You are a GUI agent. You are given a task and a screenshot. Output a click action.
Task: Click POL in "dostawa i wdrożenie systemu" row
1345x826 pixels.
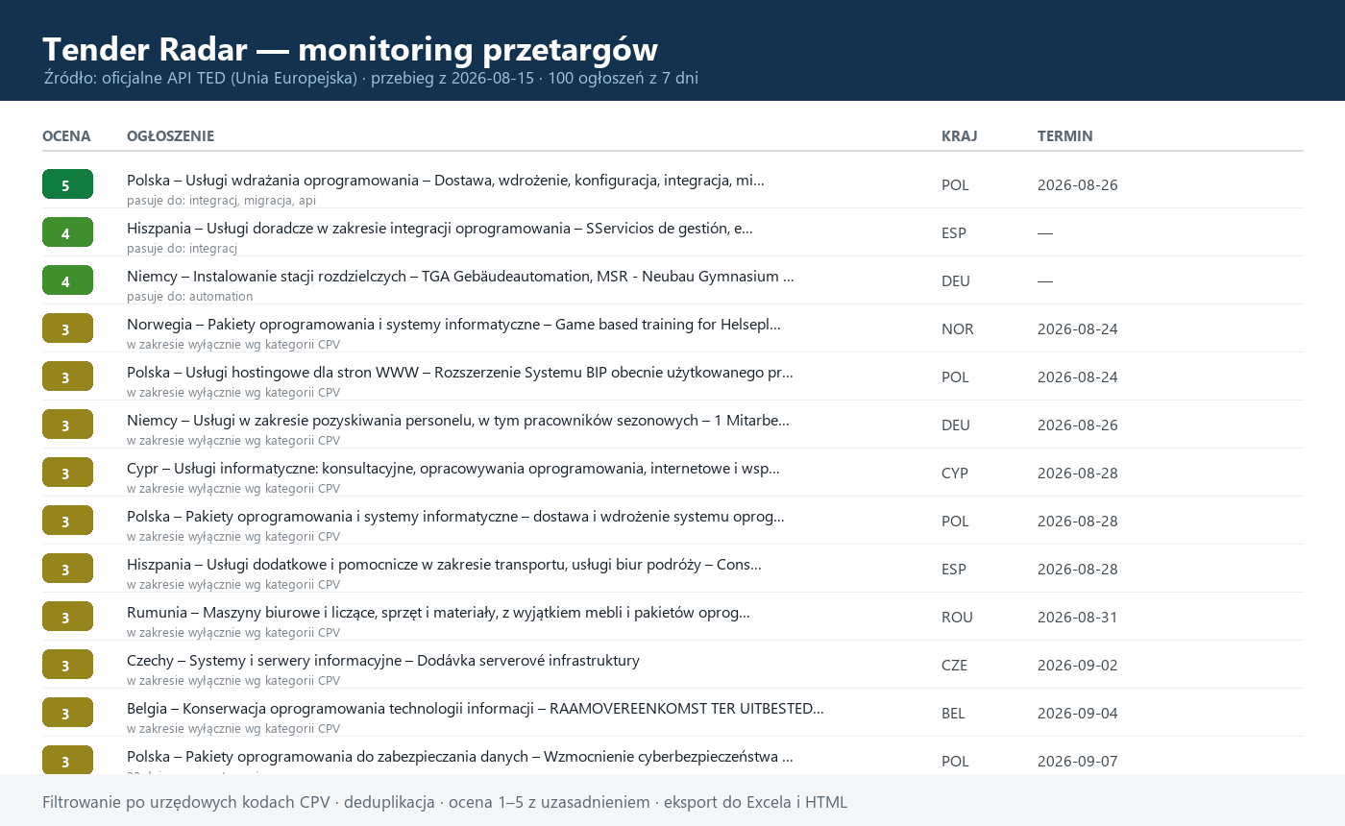(x=955, y=522)
